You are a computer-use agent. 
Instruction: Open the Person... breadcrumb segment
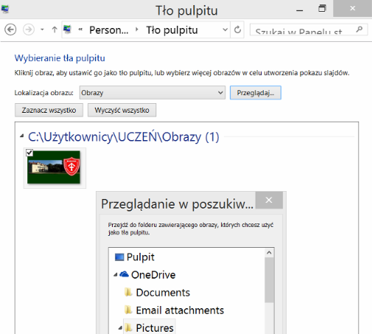tap(109, 30)
